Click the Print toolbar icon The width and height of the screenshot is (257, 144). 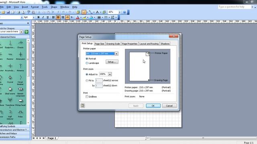coord(18,12)
